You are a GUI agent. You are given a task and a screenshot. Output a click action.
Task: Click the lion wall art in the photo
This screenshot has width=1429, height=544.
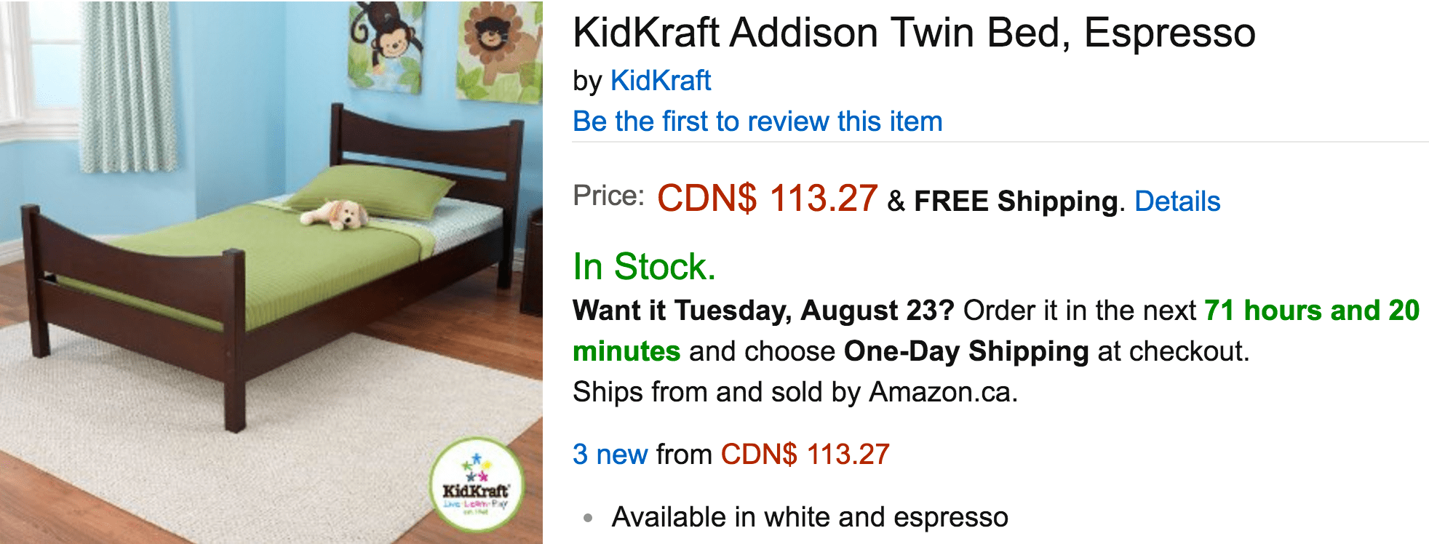point(498,49)
